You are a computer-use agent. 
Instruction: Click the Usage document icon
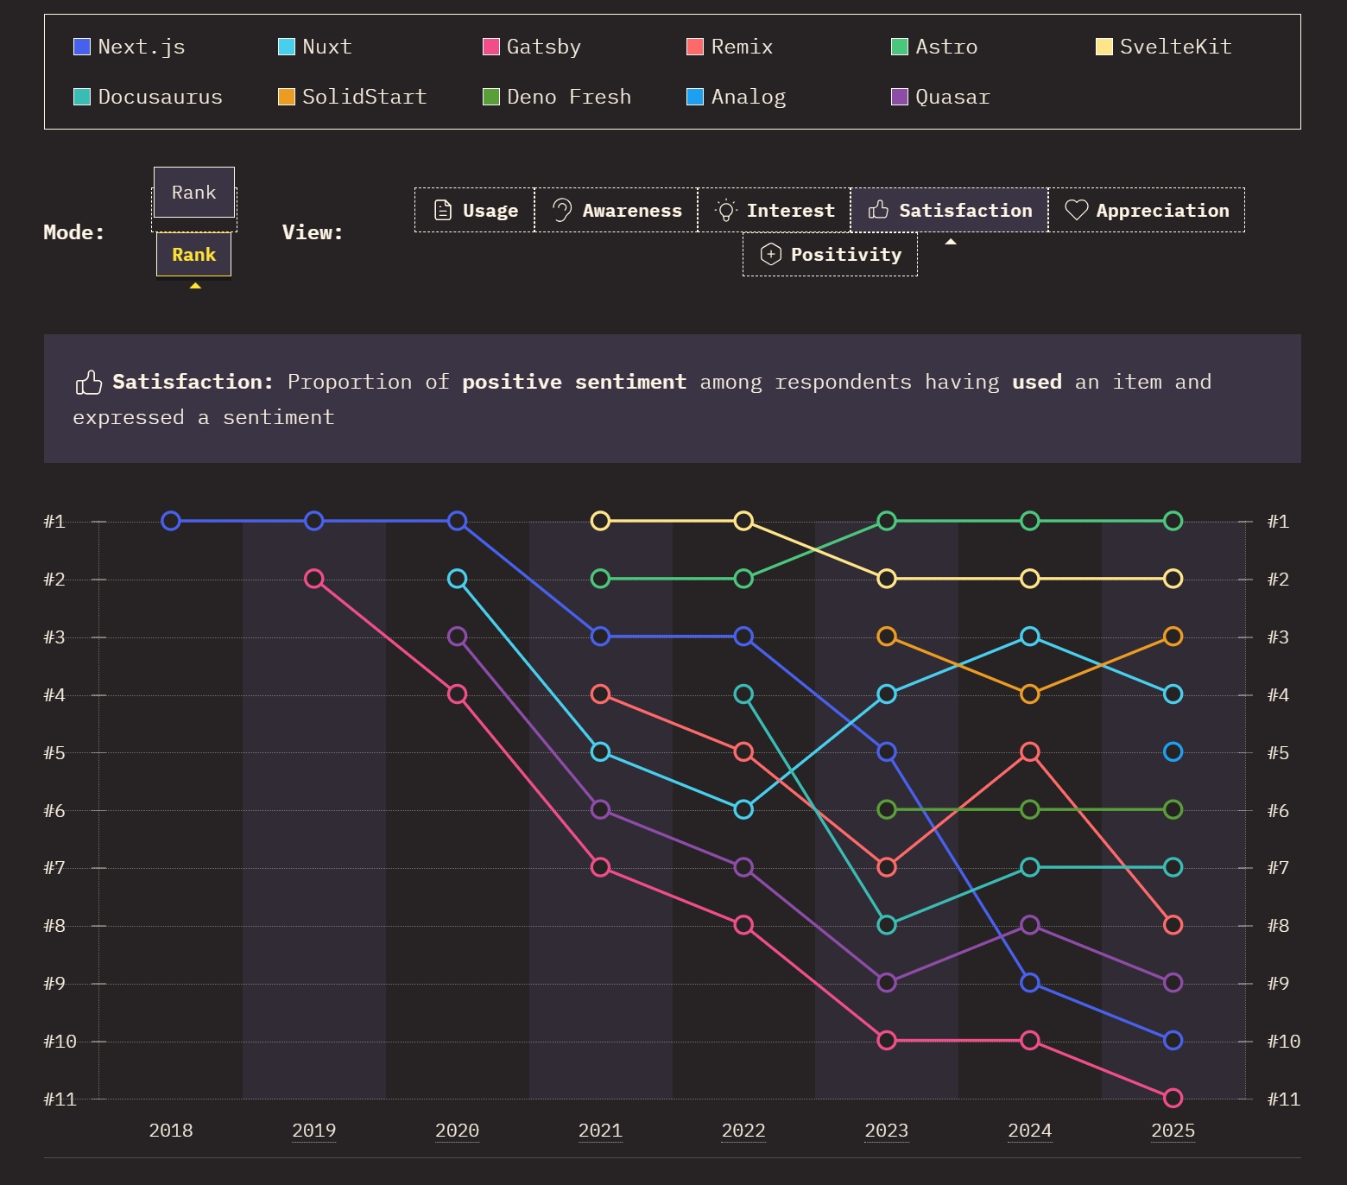coord(442,210)
